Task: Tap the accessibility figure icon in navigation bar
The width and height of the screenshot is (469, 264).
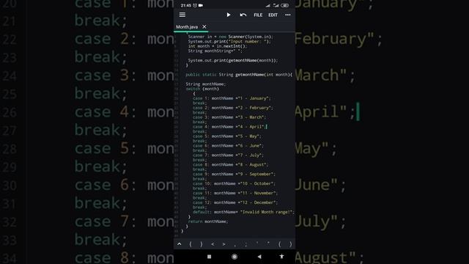Action: (281, 256)
